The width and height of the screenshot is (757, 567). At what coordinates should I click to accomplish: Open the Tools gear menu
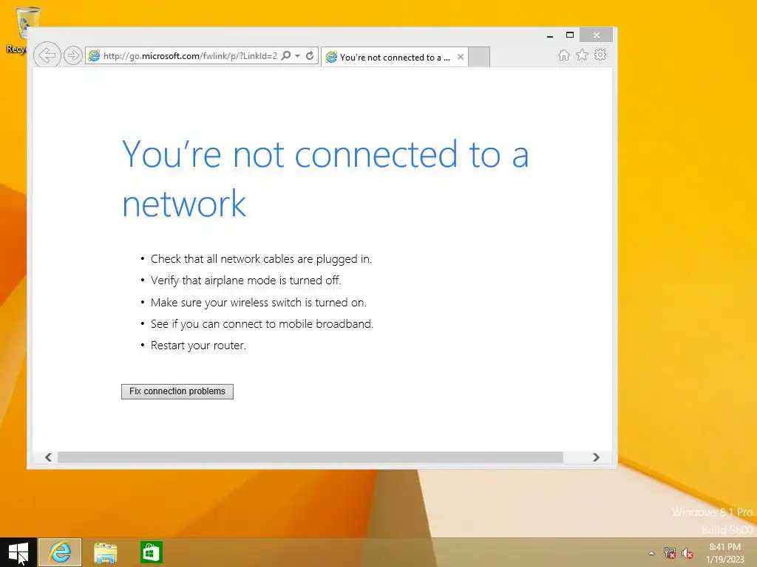600,55
